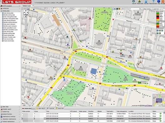Image resolution: width=165 pixels, height=123 pixels.
Task: Open the search options dropdown arrow
Action: tap(142, 9)
